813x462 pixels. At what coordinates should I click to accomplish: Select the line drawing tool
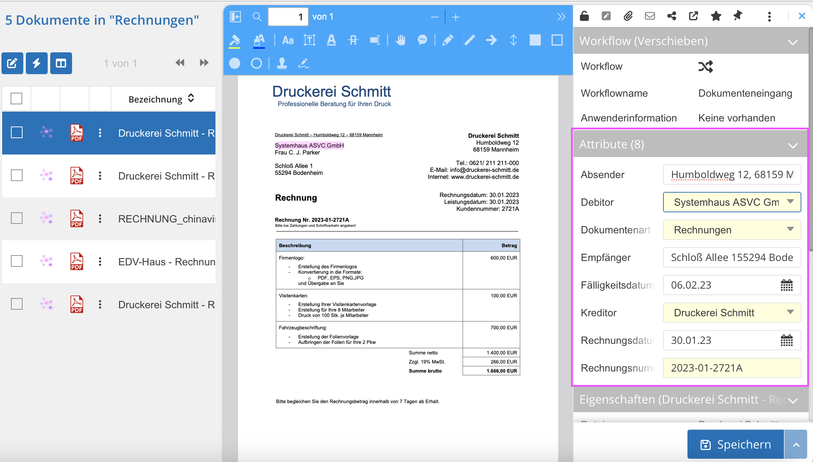click(469, 40)
